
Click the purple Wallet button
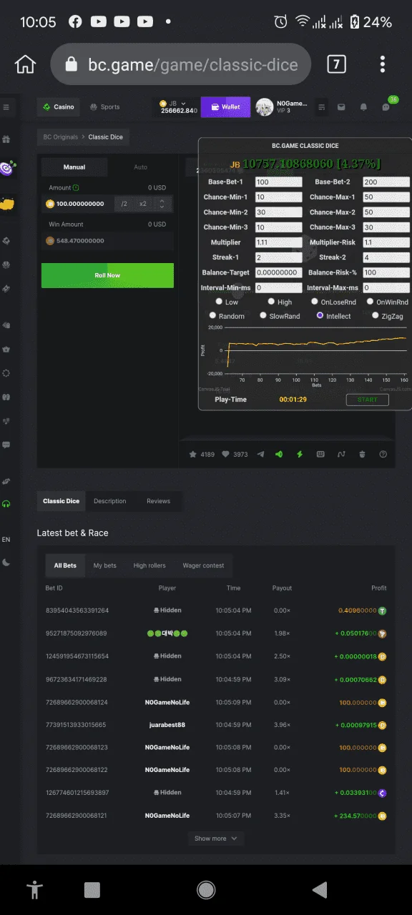(x=225, y=107)
